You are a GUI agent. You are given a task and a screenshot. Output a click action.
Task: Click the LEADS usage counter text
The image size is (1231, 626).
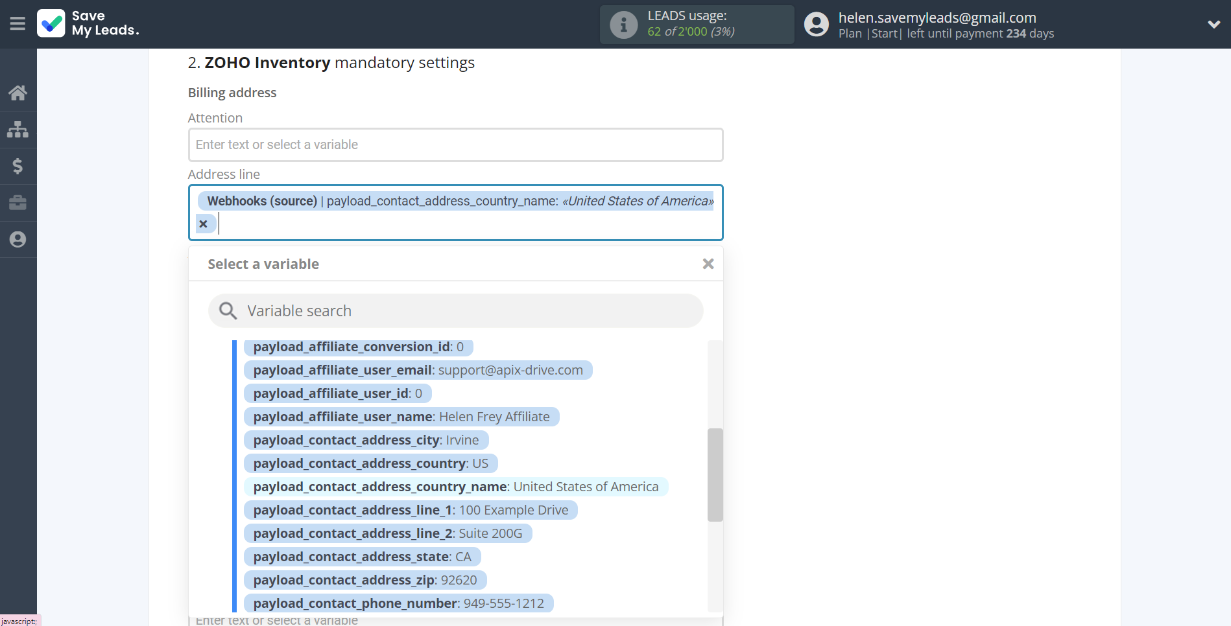pyautogui.click(x=691, y=31)
